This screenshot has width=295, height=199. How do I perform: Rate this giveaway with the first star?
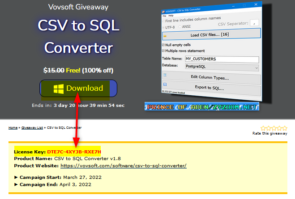click(x=263, y=128)
